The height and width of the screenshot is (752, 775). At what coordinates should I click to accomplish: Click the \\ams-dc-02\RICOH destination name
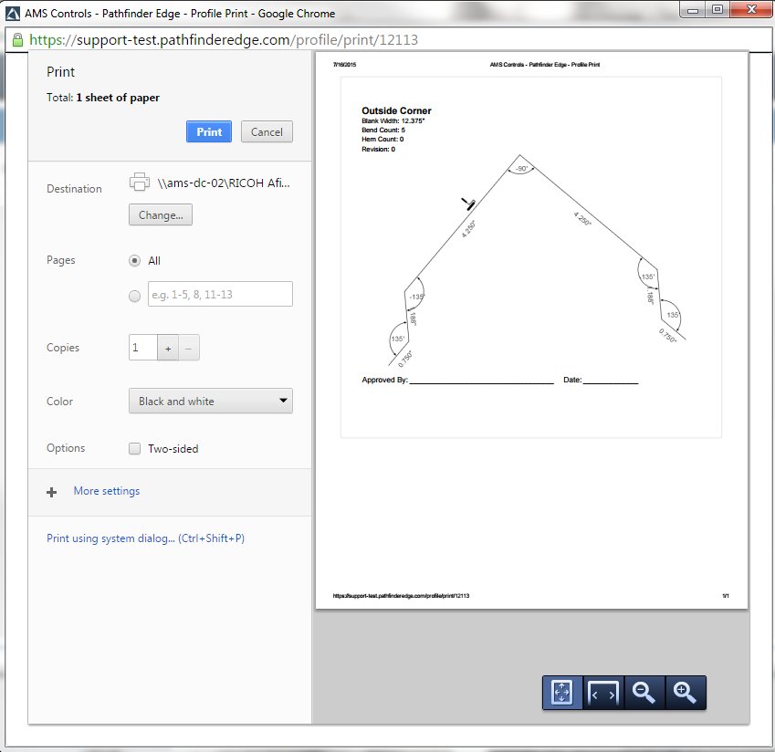(x=224, y=183)
